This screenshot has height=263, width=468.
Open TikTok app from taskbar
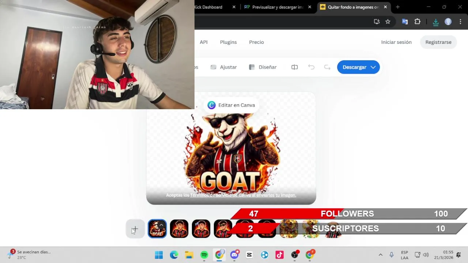point(279,255)
